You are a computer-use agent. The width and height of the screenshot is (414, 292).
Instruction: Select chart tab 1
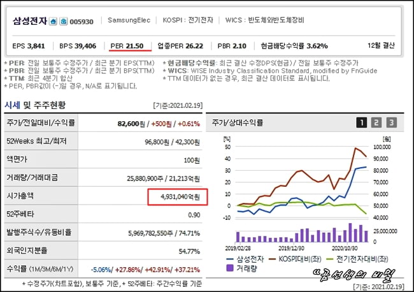click(362, 122)
